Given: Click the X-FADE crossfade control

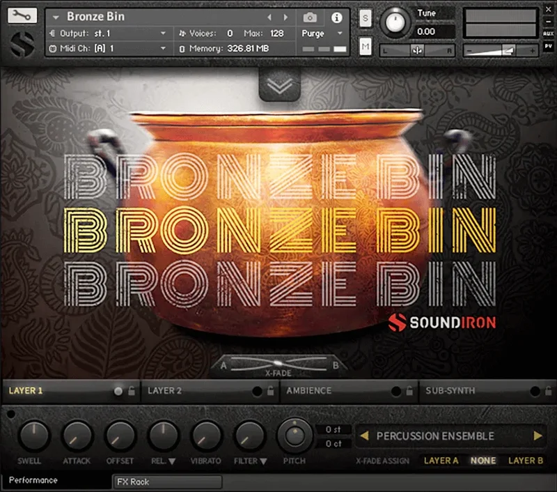Looking at the screenshot, I should [278, 364].
